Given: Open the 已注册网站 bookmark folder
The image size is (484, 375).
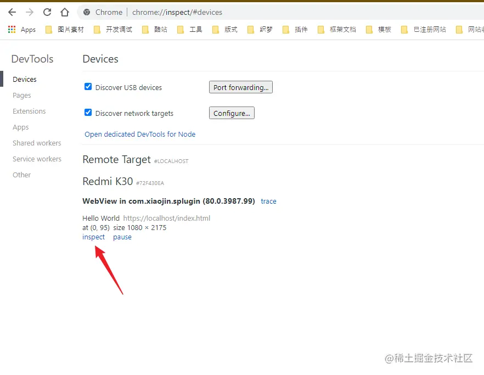Looking at the screenshot, I should tap(424, 29).
